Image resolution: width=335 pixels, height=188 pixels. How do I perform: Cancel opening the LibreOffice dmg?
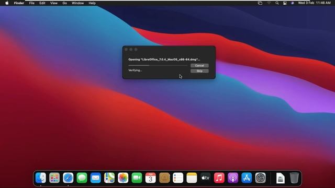(x=199, y=65)
